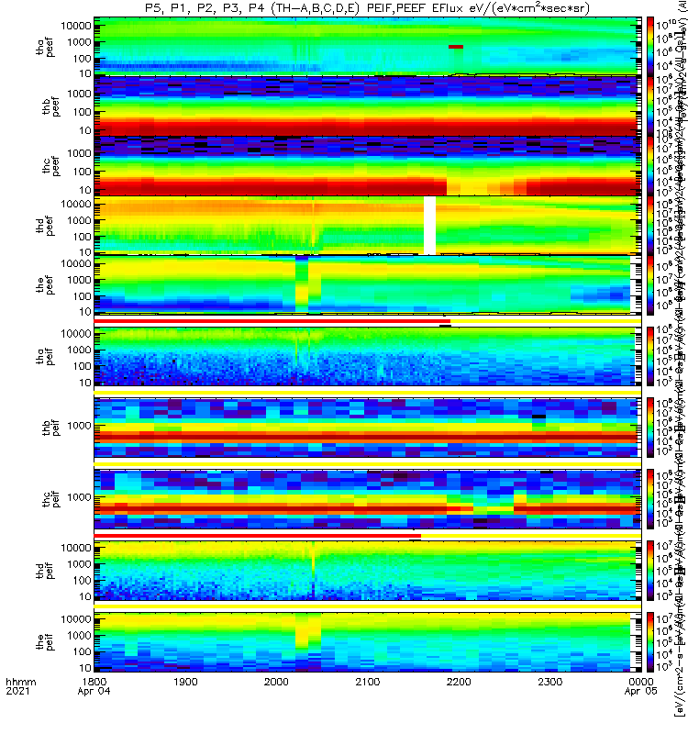This screenshot has width=688, height=734.
Task: Click the "2100" time axis label
Action: click(368, 682)
